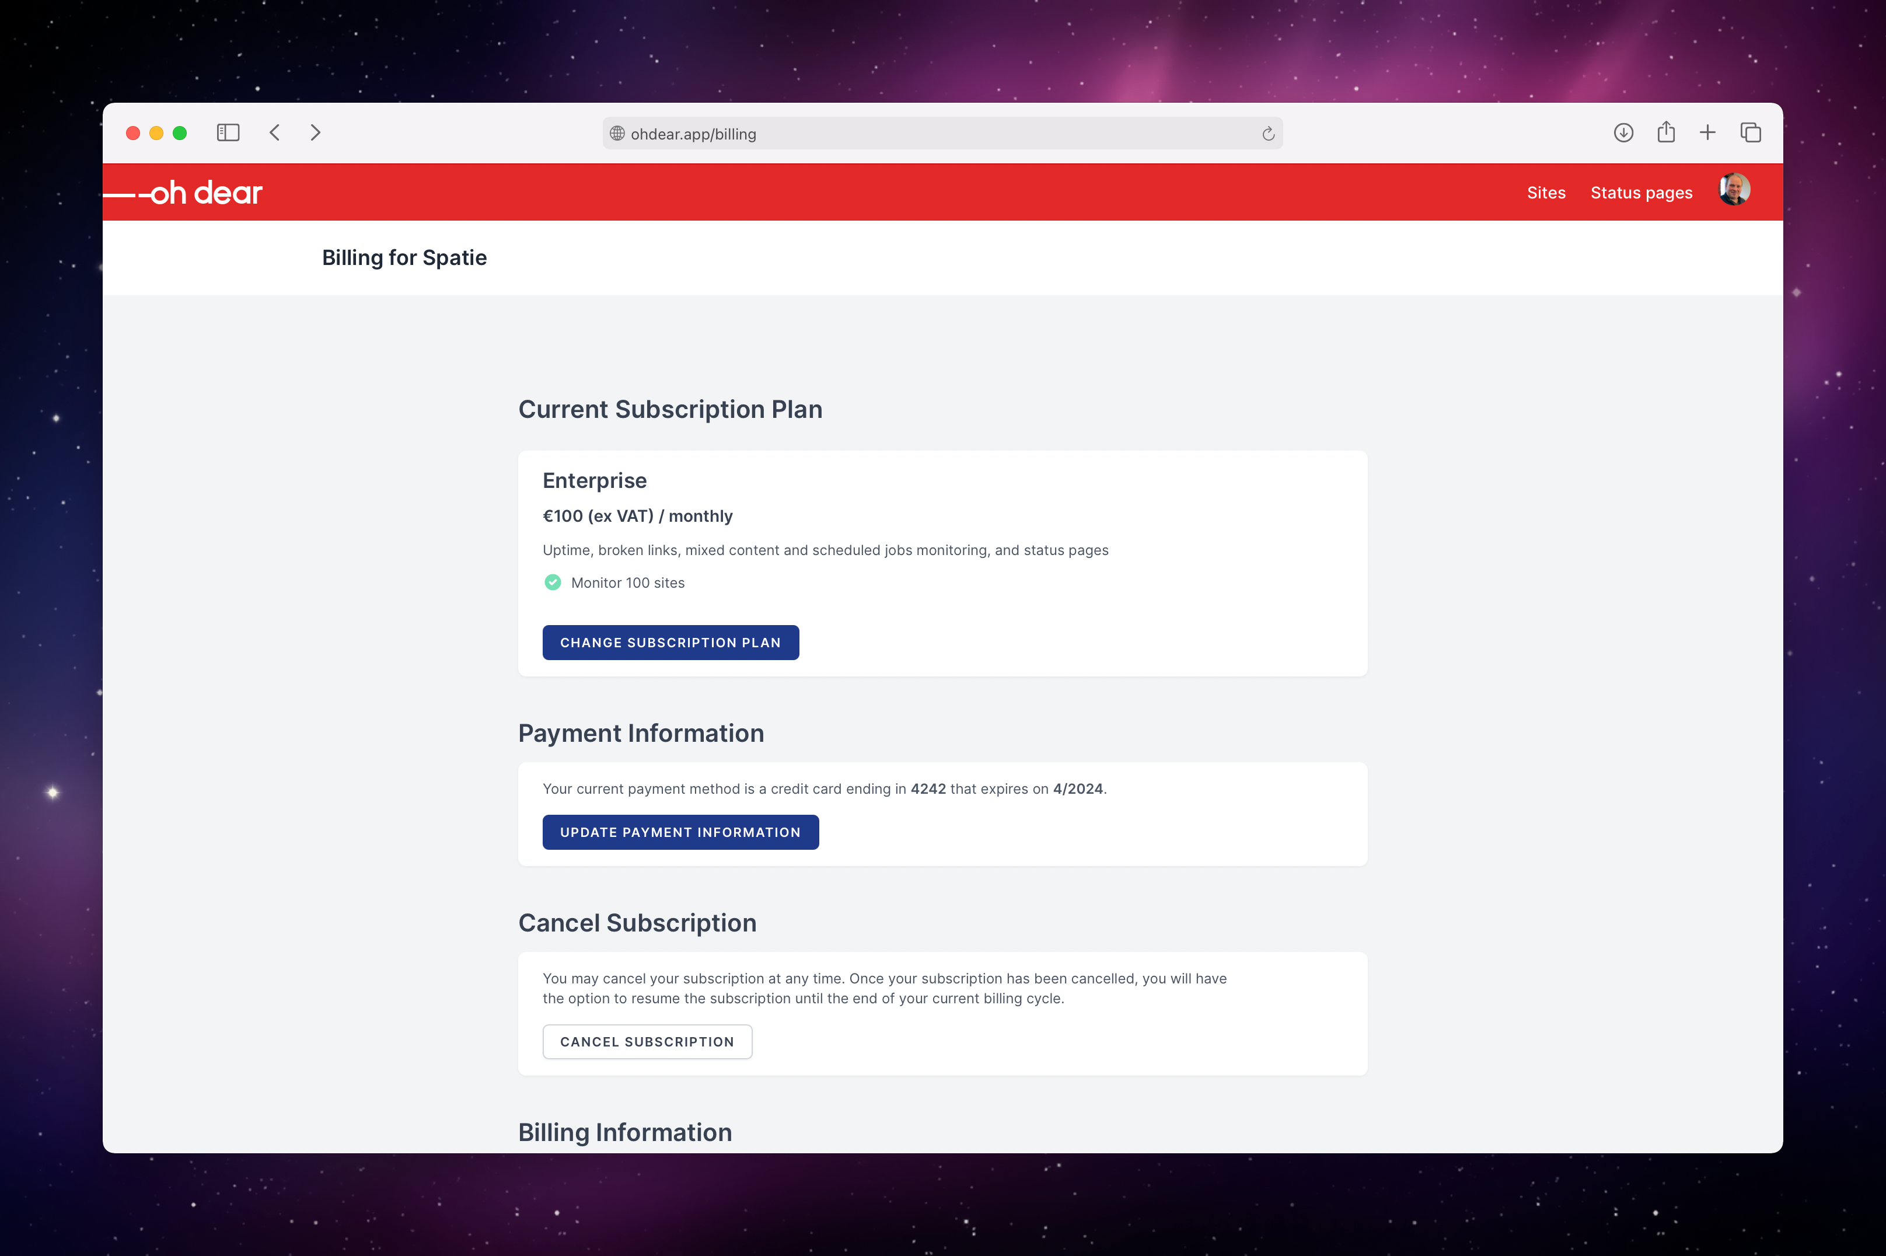
Task: Click the 'Billing Information' heading
Action: tap(626, 1133)
